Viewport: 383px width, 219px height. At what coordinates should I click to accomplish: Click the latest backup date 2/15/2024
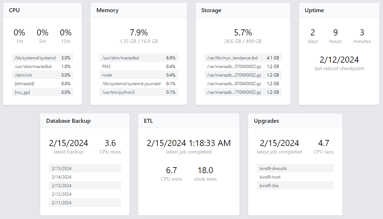pyautogui.click(x=69, y=143)
